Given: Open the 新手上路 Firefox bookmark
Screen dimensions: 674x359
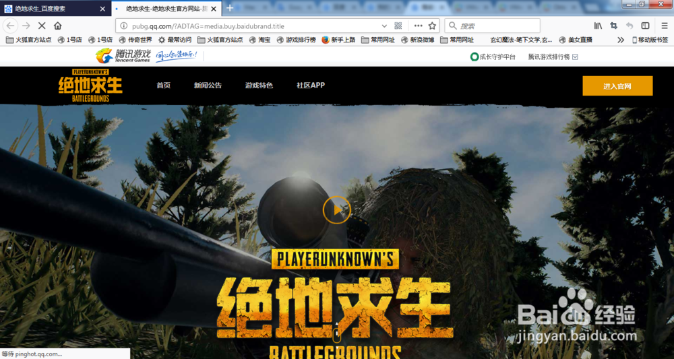Looking at the screenshot, I should [x=338, y=40].
